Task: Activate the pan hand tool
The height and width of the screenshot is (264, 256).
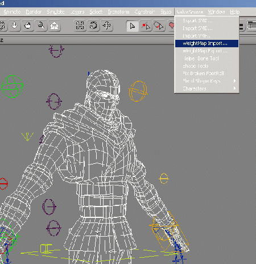Action: pyautogui.click(x=28, y=26)
